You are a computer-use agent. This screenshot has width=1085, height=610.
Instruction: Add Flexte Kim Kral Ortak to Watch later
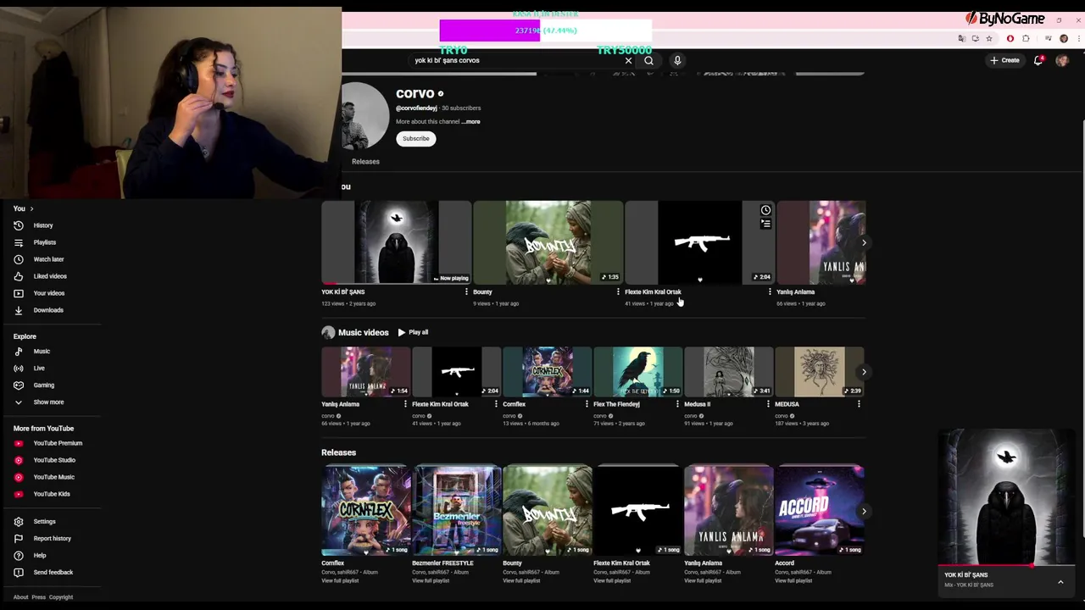pos(765,210)
